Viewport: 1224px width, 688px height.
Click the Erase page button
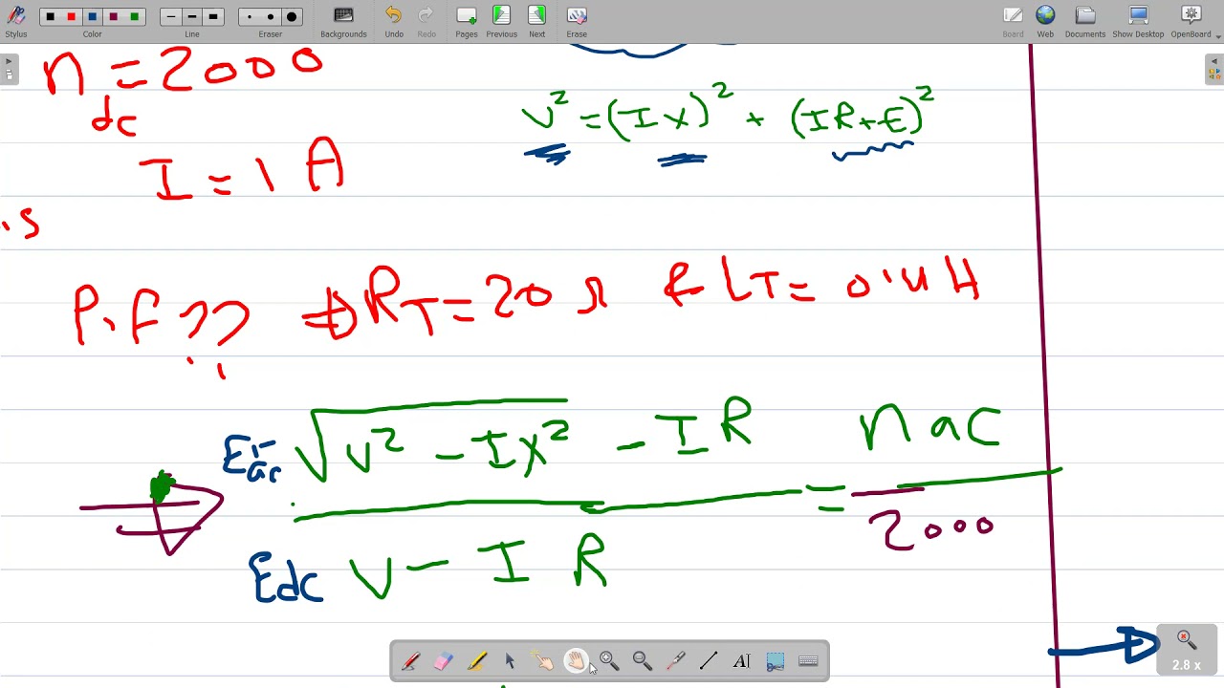pos(577,21)
